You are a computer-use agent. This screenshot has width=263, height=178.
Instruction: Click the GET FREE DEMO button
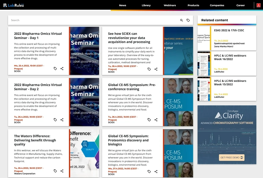tap(232, 158)
